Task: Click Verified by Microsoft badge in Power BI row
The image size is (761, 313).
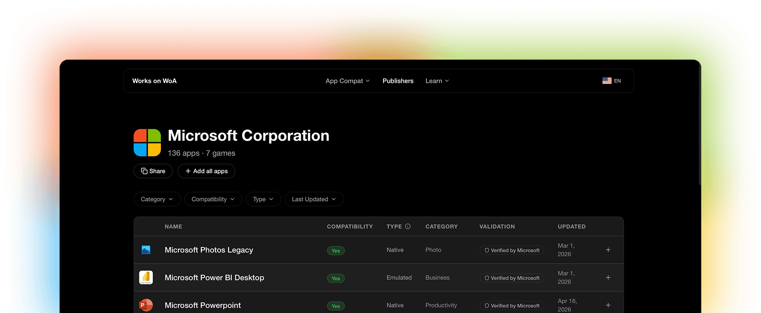Action: [512, 278]
